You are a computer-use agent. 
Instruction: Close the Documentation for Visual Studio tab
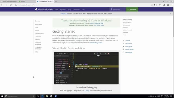coord(53,1)
